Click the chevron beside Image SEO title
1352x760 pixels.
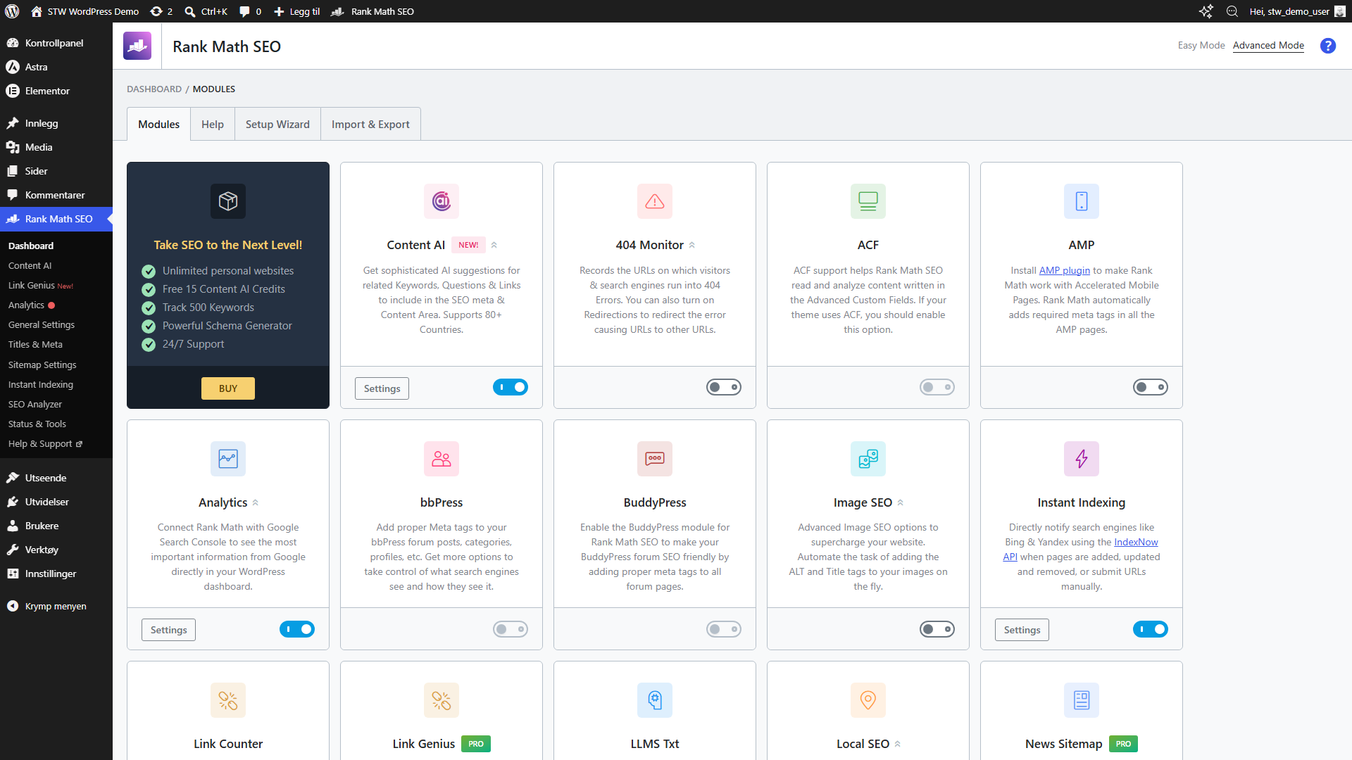901,502
